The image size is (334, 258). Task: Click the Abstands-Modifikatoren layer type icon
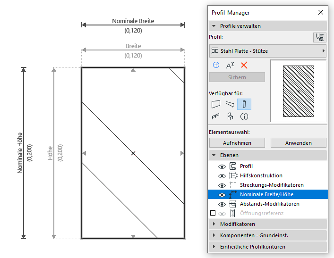(232, 204)
